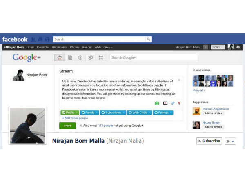245x183 pixels.
Task: Focus the Facebook Search field
Action: click(x=99, y=39)
